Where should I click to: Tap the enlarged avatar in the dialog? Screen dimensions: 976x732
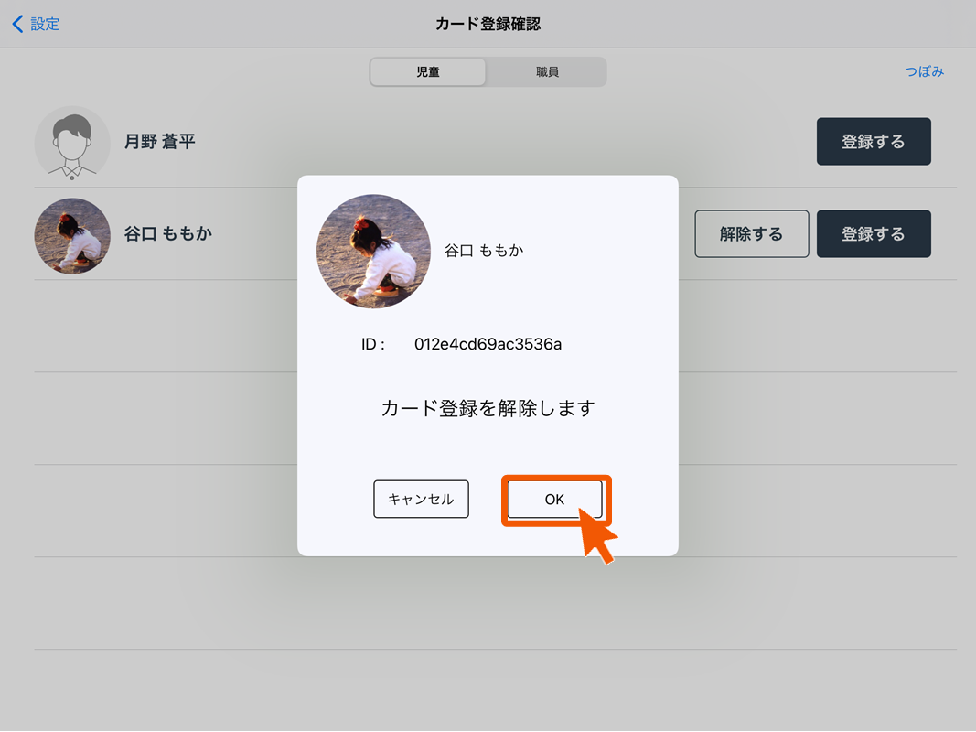tap(373, 251)
